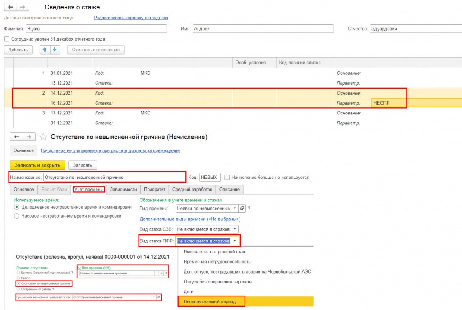This screenshot has height=310, width=462.
Task: Open Начисления не учитываемые при расчете доплаты link
Action: [x=110, y=150]
